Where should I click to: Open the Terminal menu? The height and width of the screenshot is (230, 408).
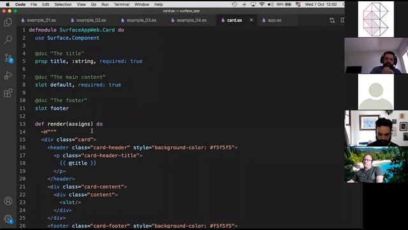pyautogui.click(x=122, y=4)
